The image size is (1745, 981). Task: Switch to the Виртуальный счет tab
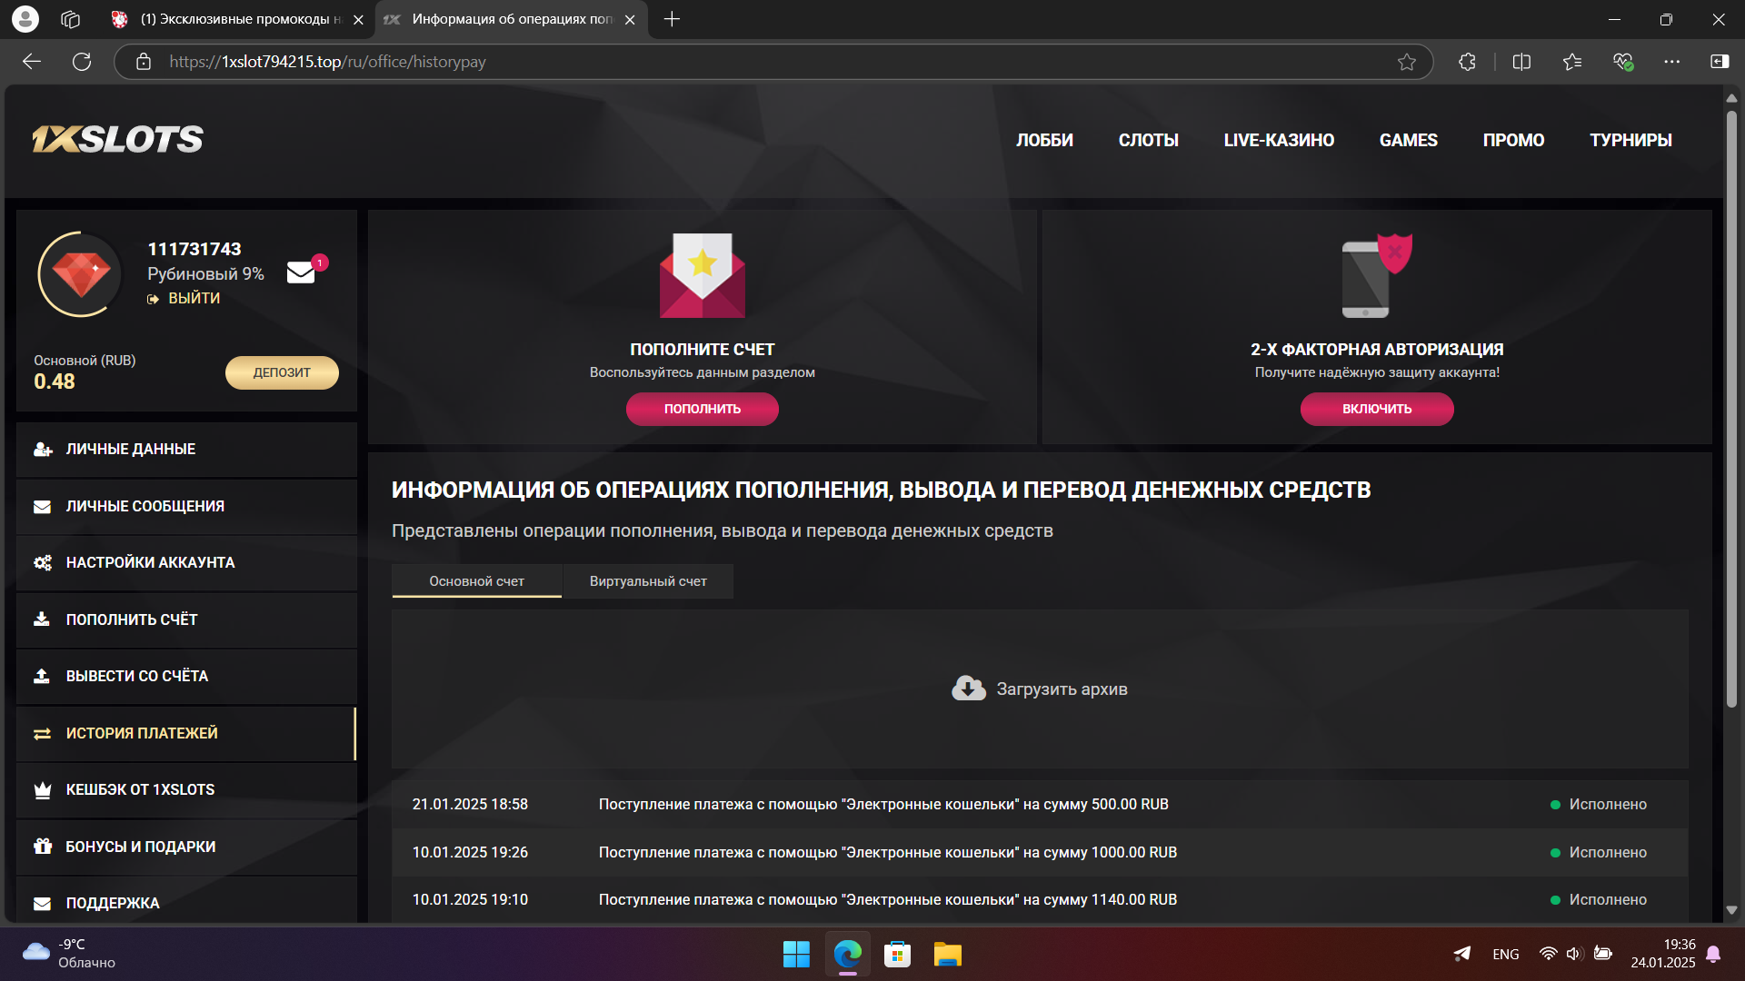647,580
